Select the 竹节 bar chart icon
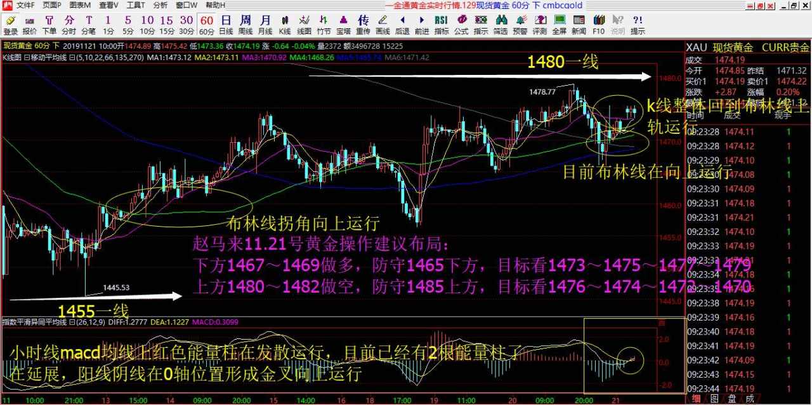 tap(324, 25)
